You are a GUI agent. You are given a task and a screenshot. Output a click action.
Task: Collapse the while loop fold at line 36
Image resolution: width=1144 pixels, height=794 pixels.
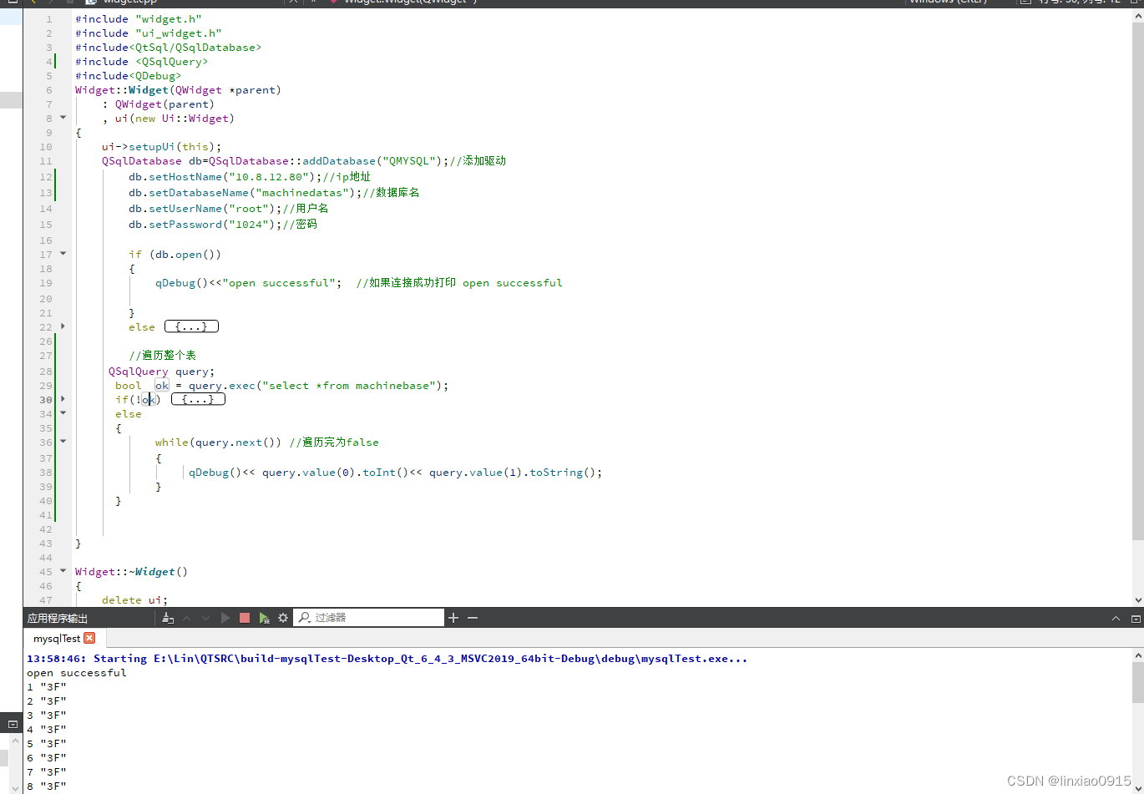[x=63, y=442]
